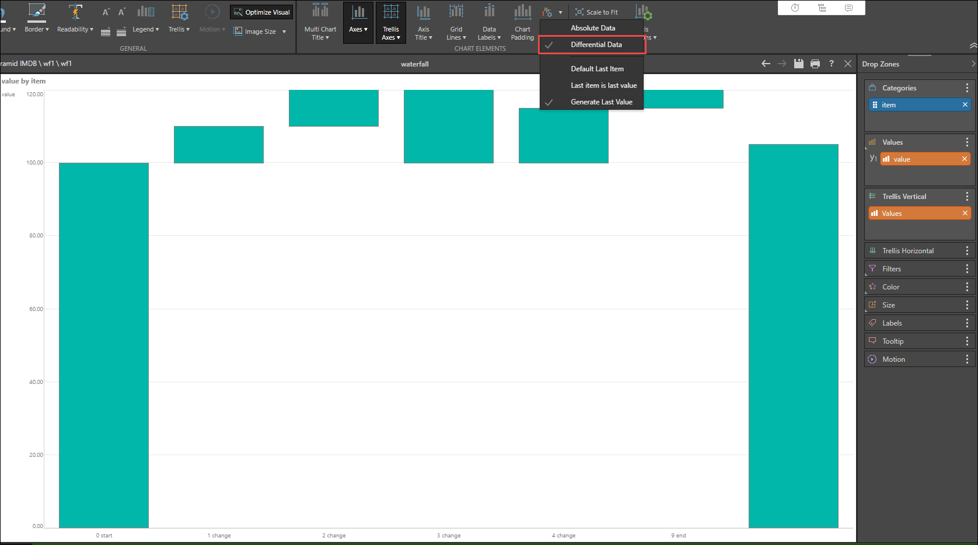978x545 pixels.
Task: Toggle Last item is last value option
Action: pyautogui.click(x=603, y=85)
